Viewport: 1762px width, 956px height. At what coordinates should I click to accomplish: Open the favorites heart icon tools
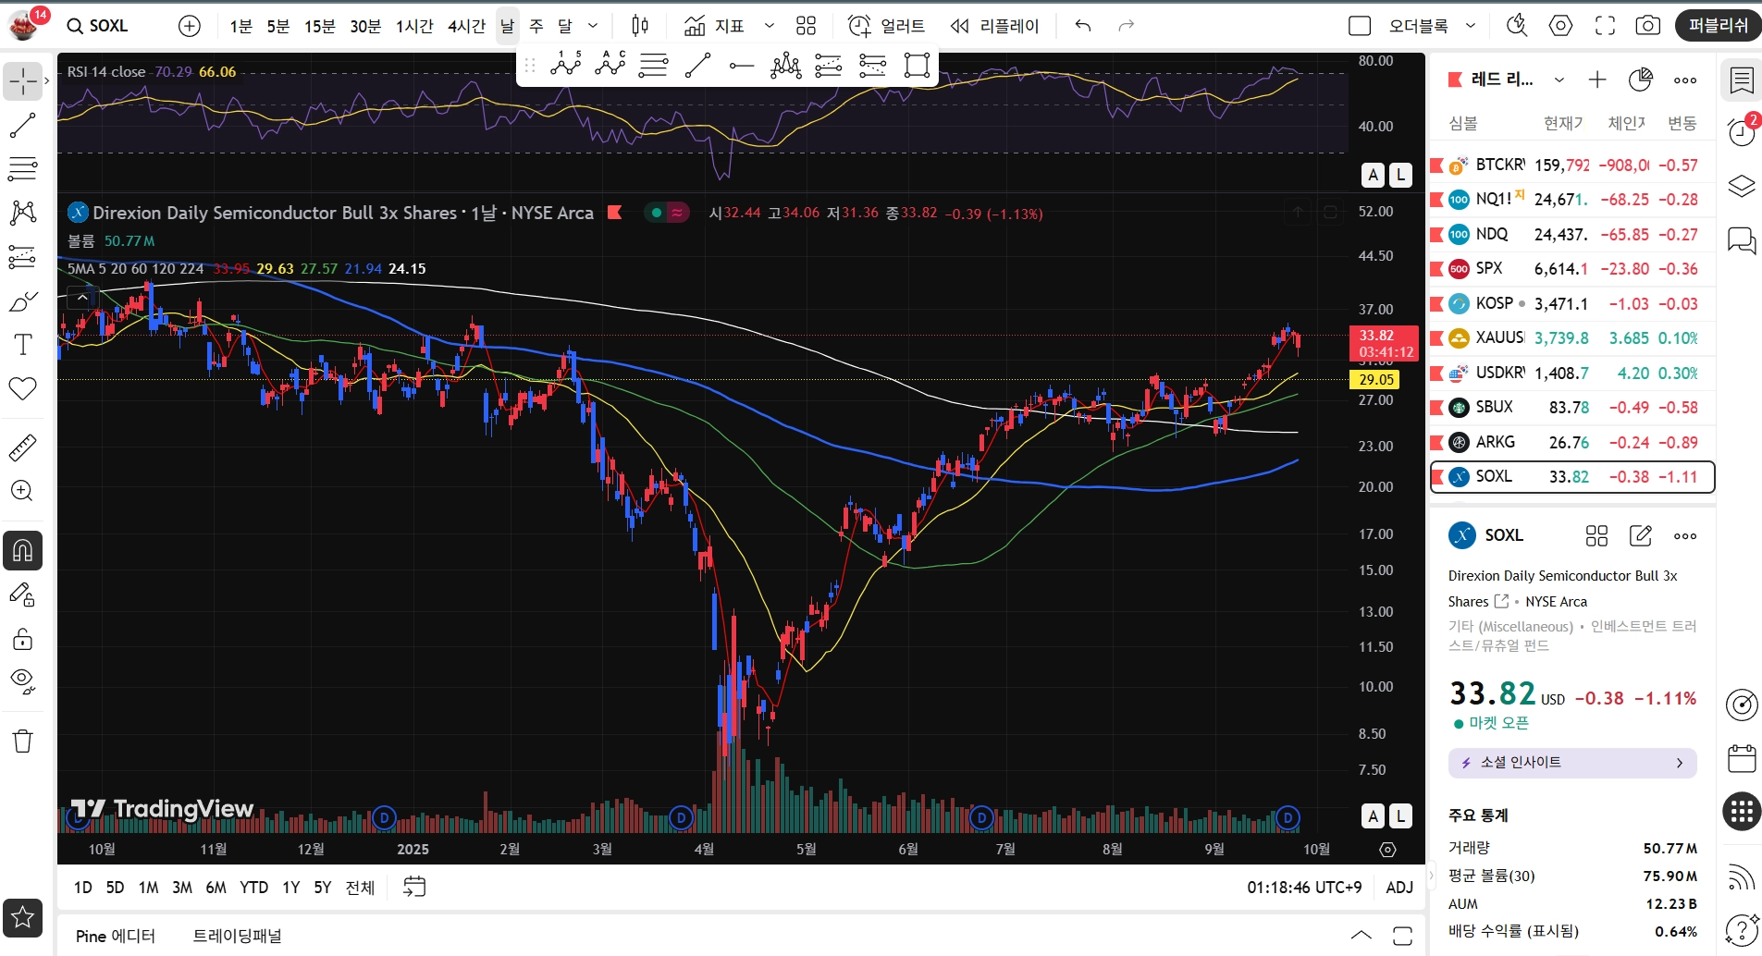pos(23,388)
